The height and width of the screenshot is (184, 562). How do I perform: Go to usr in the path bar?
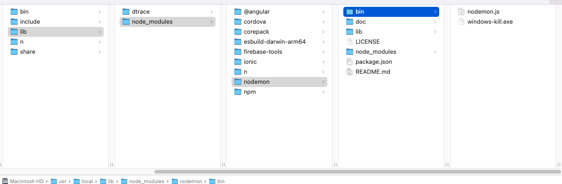(x=63, y=181)
